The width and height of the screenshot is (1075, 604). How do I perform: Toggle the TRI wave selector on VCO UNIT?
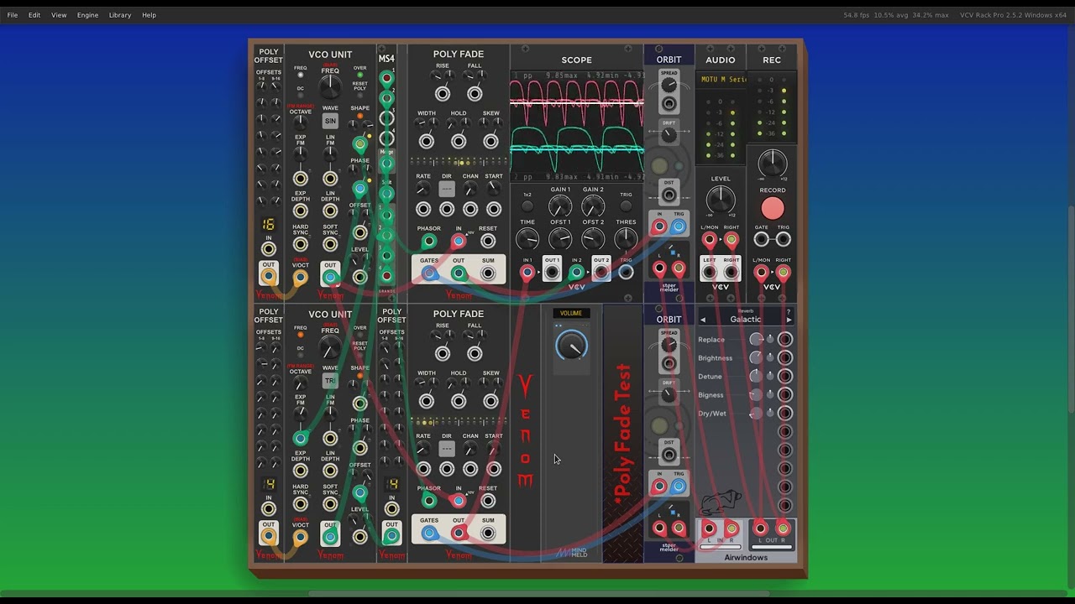[330, 381]
